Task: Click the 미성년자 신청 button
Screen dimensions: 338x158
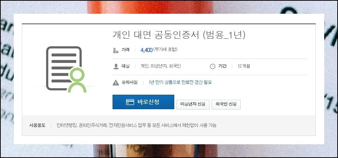Action: tap(193, 104)
